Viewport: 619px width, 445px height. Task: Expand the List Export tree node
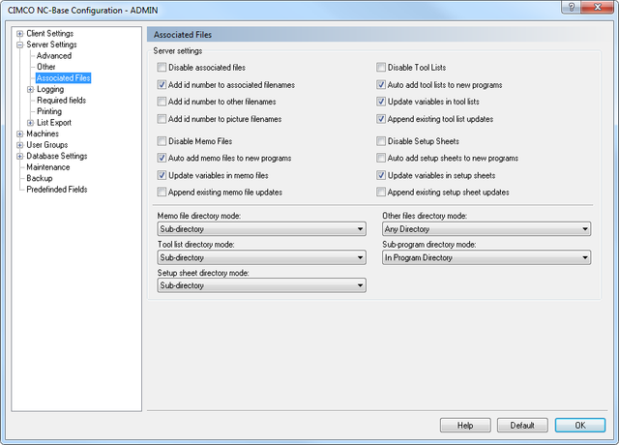click(x=30, y=123)
